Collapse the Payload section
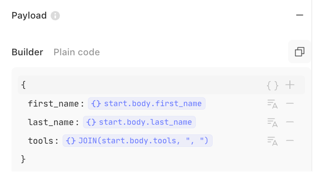Screen dimensions: 313x176 [299, 15]
